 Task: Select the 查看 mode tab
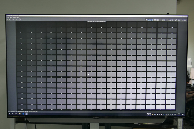(171, 20)
